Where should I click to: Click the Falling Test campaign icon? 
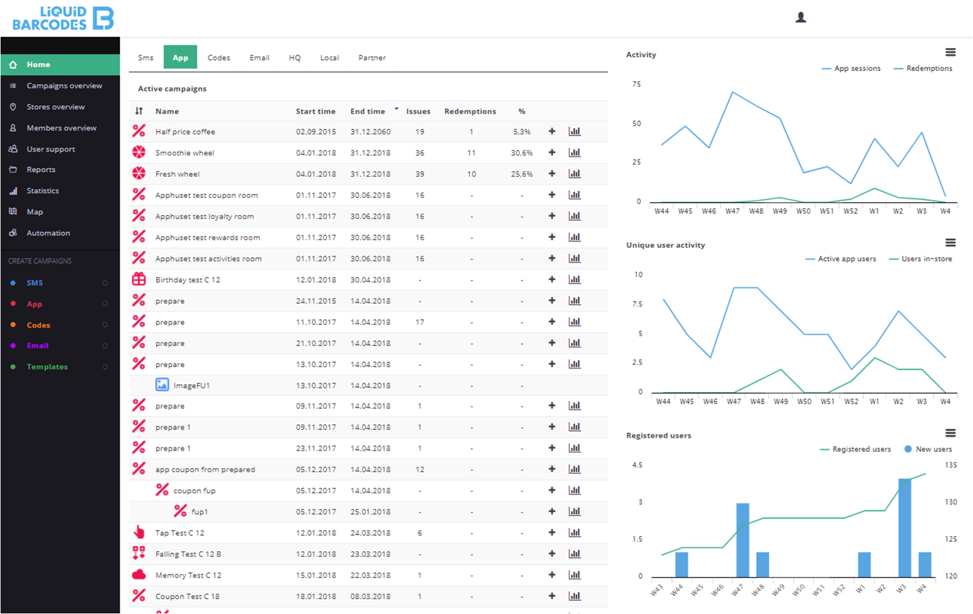pos(139,553)
